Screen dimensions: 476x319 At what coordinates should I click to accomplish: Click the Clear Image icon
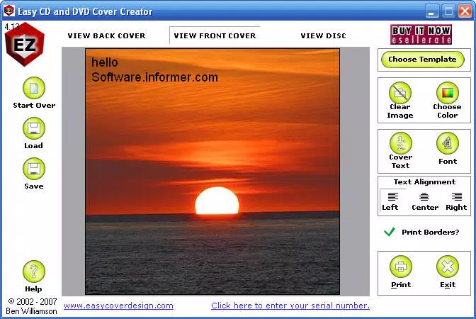coord(400,93)
